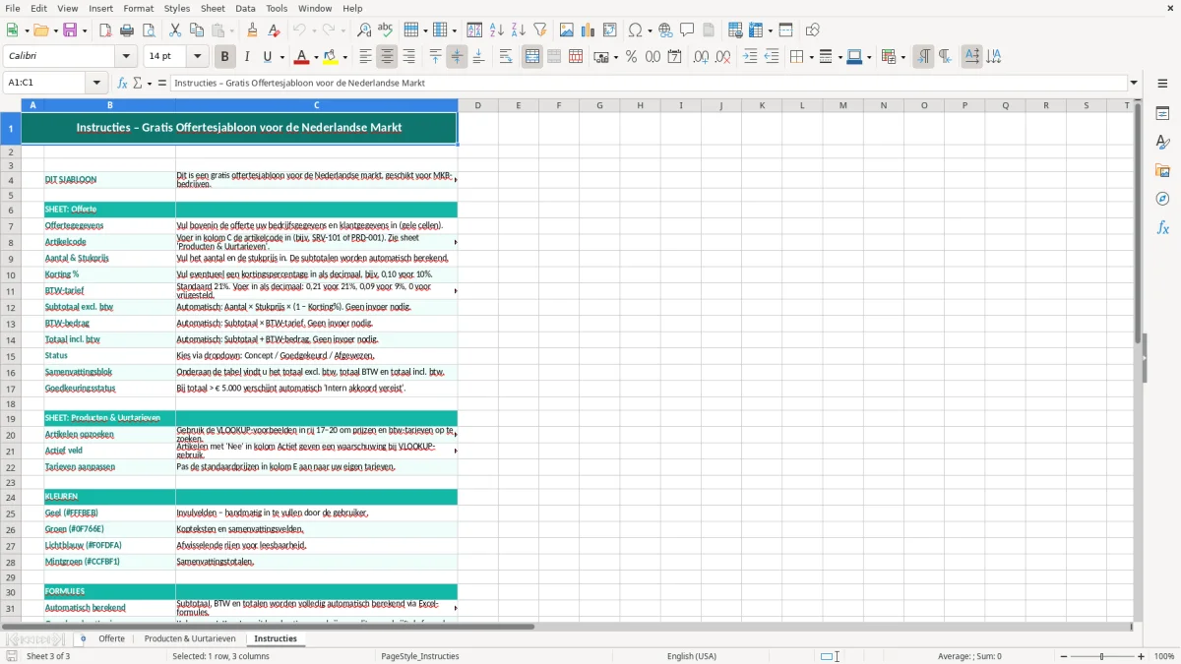Toggle Underline formatting
1181x664 pixels.
pos(268,57)
